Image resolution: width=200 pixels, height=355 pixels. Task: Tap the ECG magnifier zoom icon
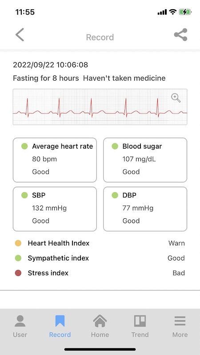(176, 98)
